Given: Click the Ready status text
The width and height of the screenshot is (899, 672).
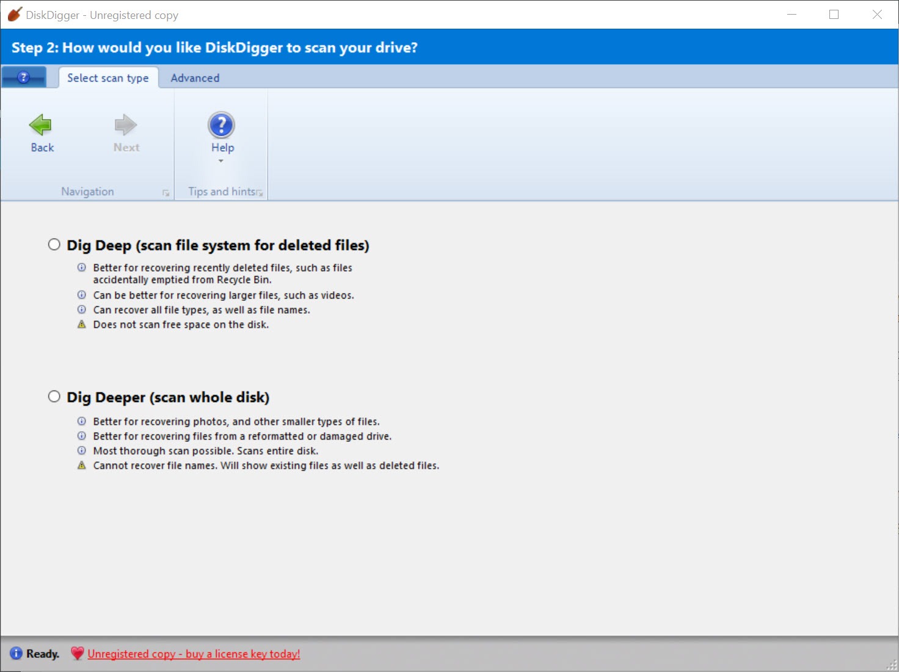Looking at the screenshot, I should [43, 654].
